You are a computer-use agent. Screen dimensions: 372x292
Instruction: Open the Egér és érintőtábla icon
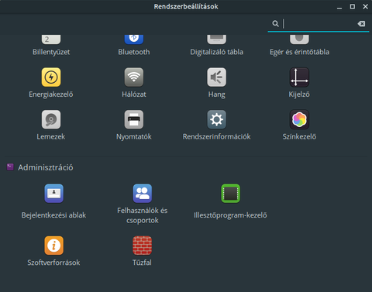click(299, 40)
